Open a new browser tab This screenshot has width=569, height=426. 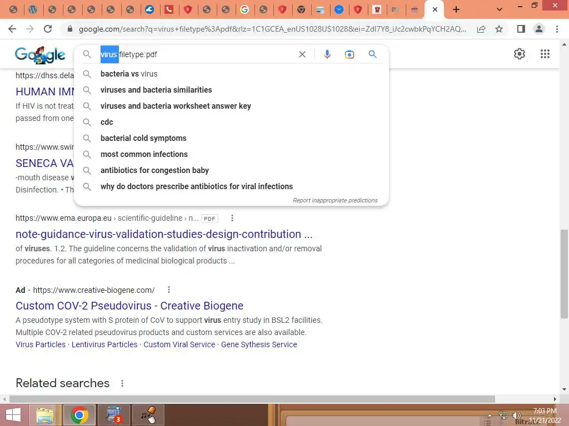[x=456, y=9]
